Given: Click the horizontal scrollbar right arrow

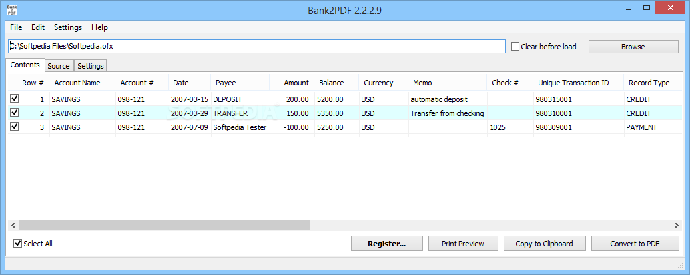Looking at the screenshot, I should (677, 225).
